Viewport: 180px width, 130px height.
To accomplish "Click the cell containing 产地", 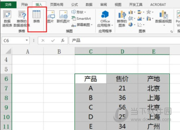I will click(154, 79).
